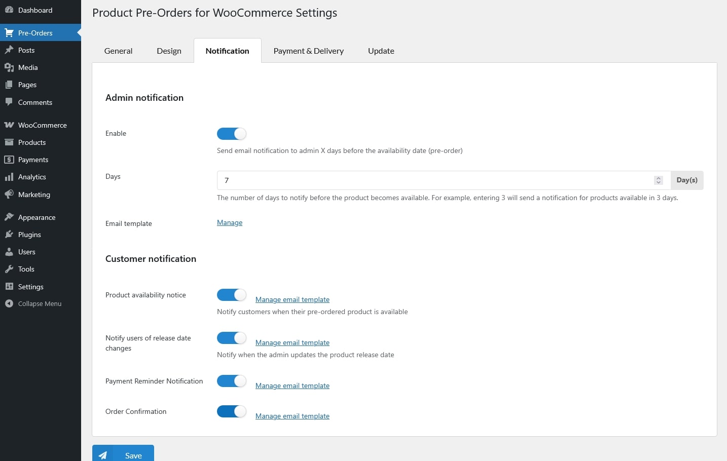This screenshot has width=727, height=461.
Task: Click the Plugins plug icon
Action: pyautogui.click(x=9, y=235)
